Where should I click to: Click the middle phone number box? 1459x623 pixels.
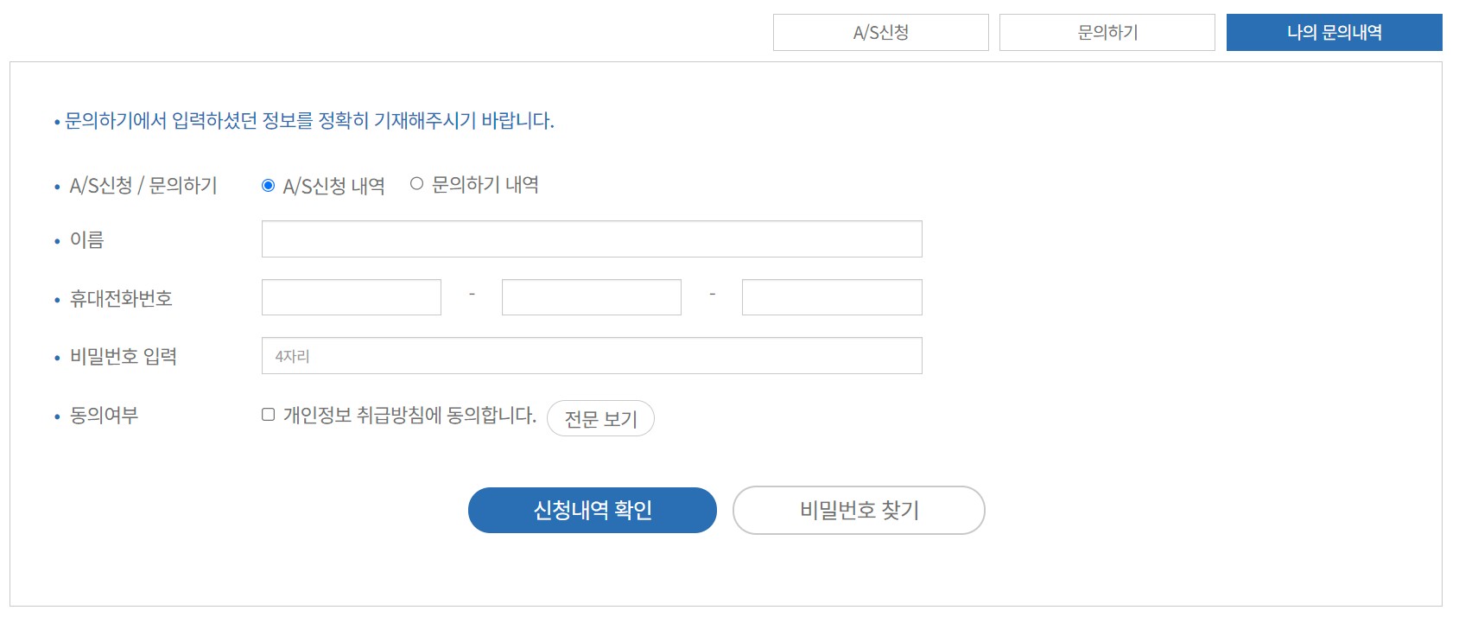591,296
